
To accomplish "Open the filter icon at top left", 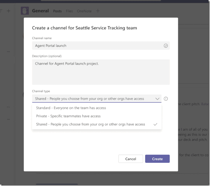I will [x=1, y=11].
